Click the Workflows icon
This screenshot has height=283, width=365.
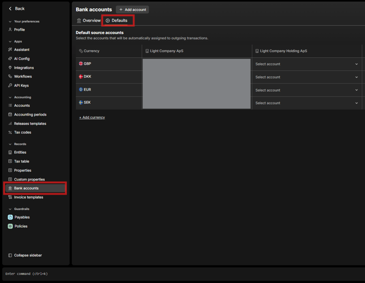(x=10, y=77)
